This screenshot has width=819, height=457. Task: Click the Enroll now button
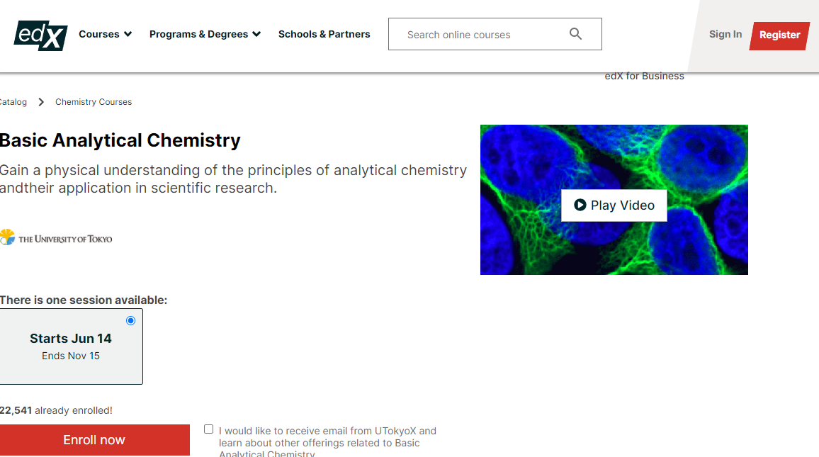coord(94,440)
